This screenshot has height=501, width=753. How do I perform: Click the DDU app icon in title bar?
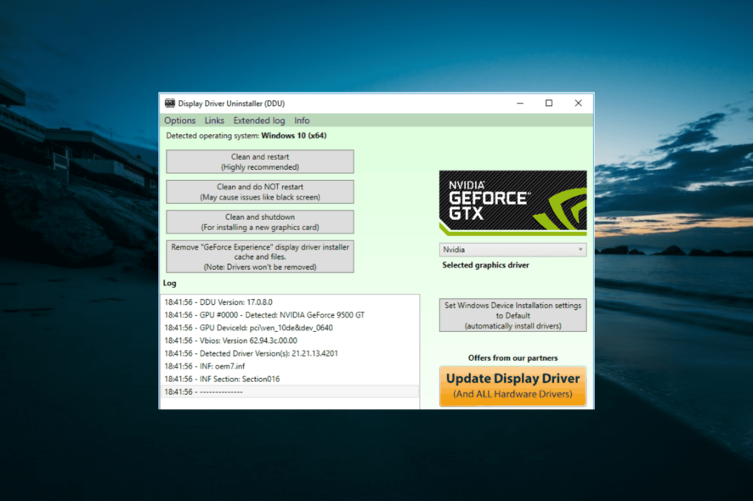tap(169, 104)
